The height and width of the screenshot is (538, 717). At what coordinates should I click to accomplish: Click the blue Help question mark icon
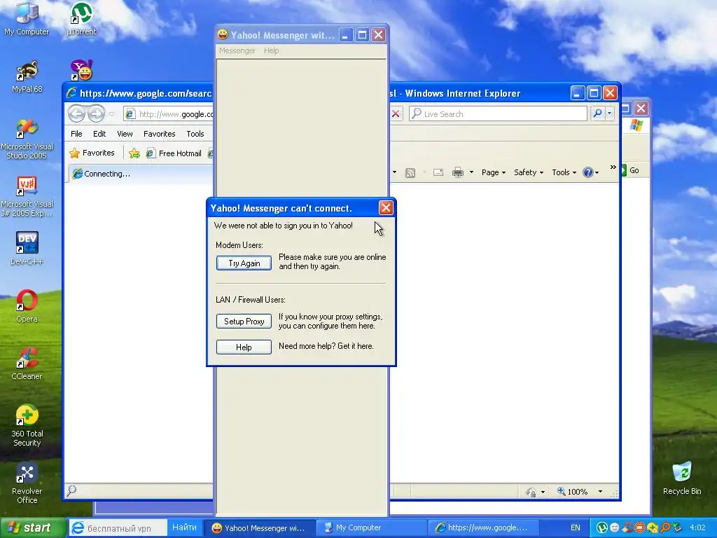587,172
